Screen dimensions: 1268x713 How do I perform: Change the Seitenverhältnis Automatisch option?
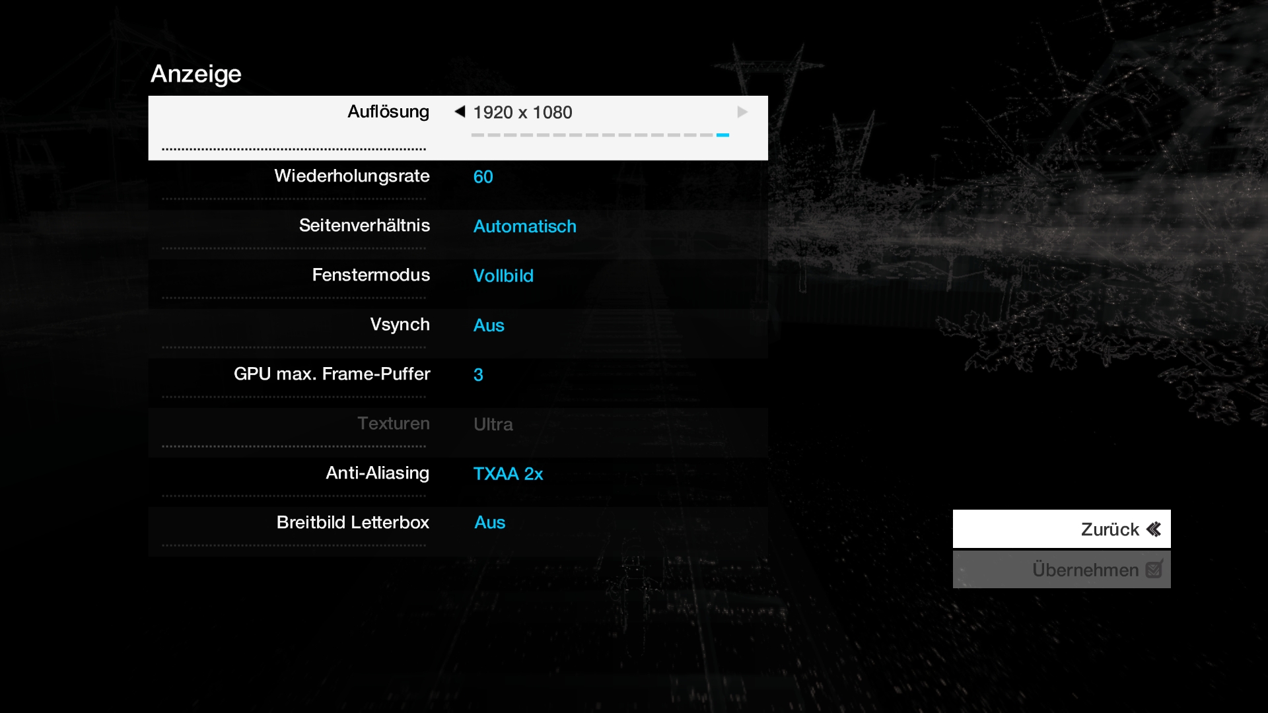pyautogui.click(x=524, y=226)
